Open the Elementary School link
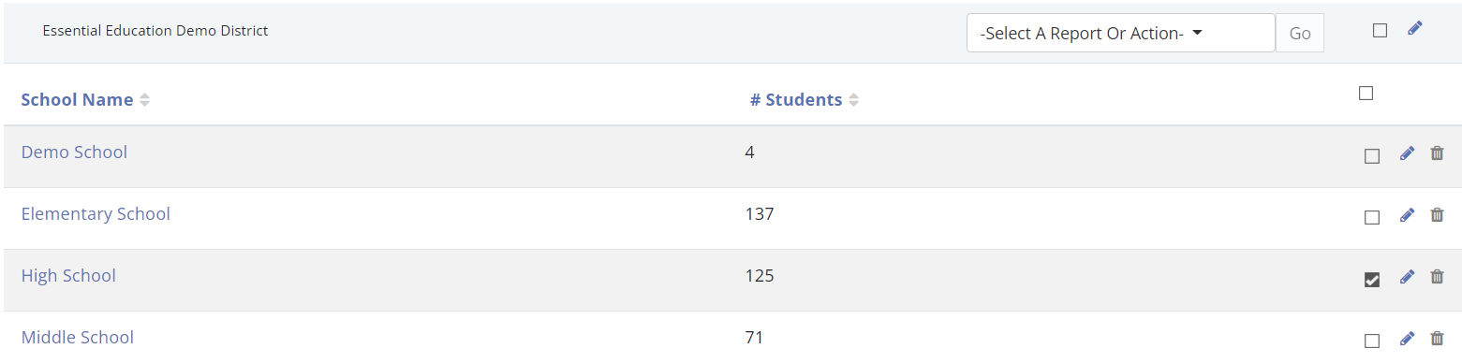 (x=96, y=214)
